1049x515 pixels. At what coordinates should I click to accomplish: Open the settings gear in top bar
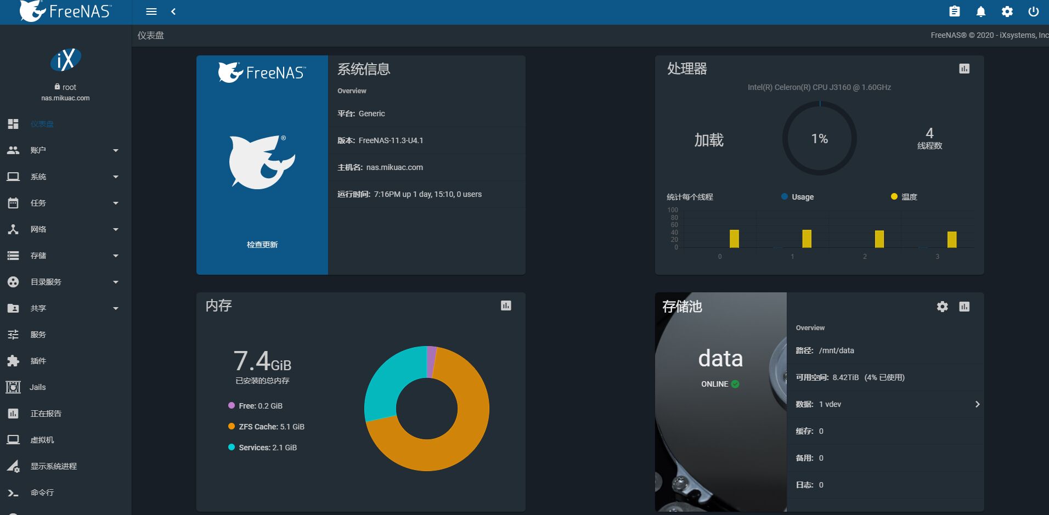click(x=1007, y=12)
